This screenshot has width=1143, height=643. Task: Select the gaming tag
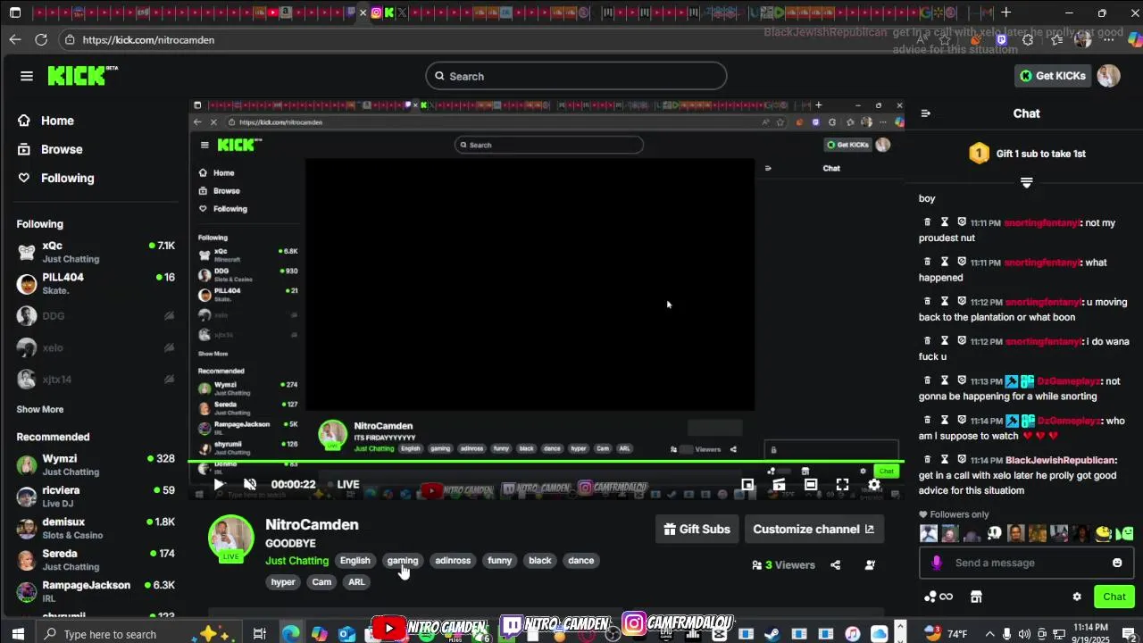(403, 561)
